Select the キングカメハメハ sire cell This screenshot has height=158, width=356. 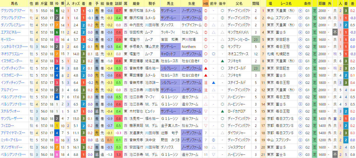coord(239,32)
